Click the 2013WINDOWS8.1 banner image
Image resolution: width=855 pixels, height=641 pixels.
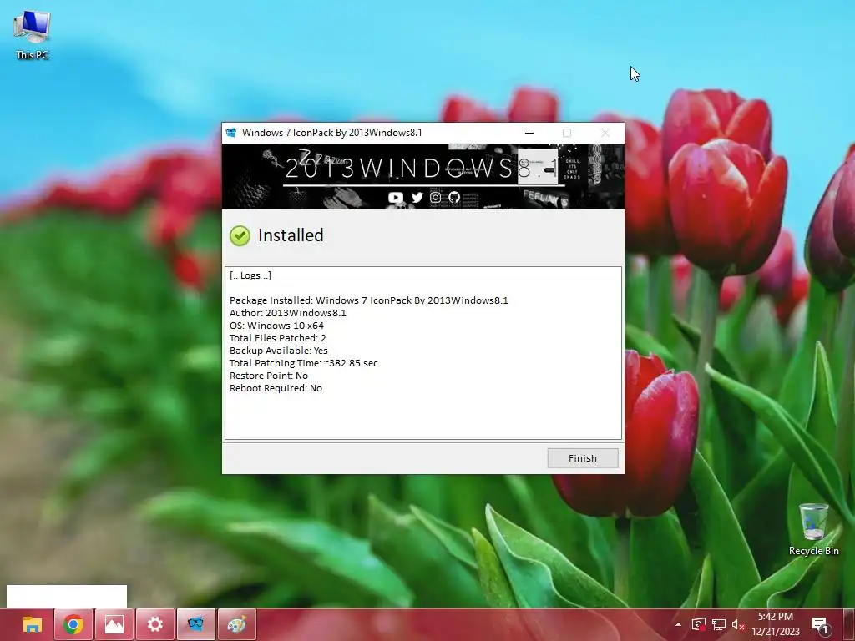click(x=423, y=176)
